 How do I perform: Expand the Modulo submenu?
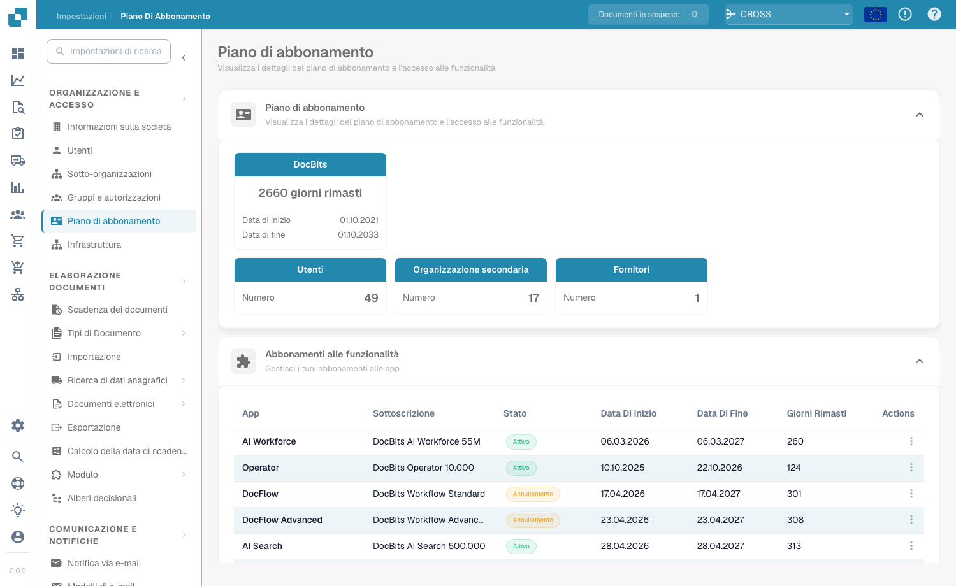point(184,475)
